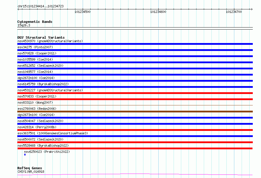The image size is (261, 178).
Task: Open dgv2673n100 (Coe2014) variant label
Action: 36,115
